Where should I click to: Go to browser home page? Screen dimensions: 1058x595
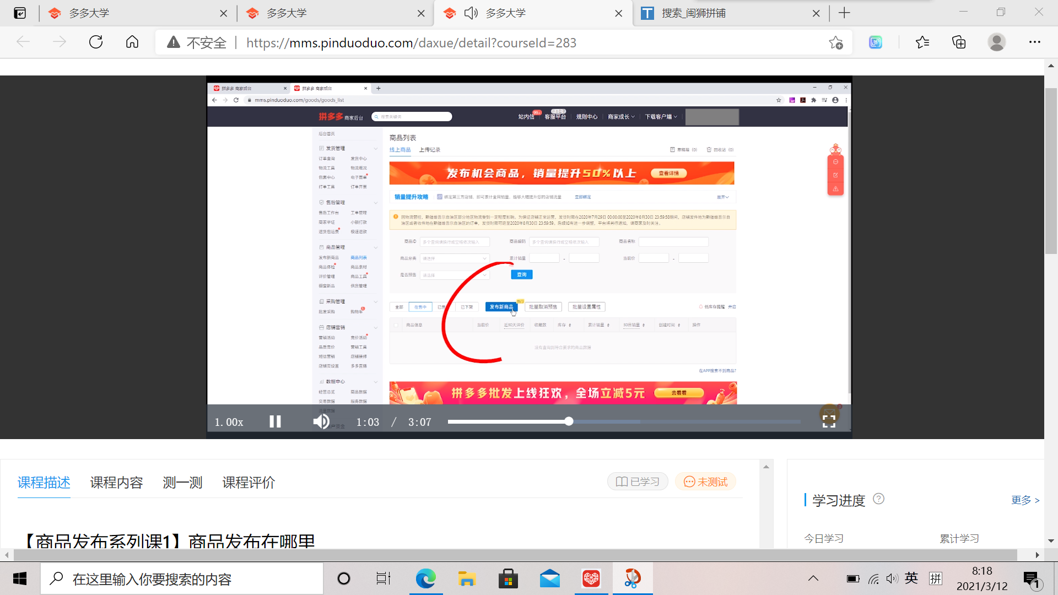132,42
